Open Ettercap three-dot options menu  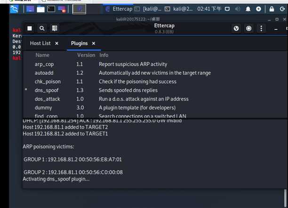tap(261, 28)
